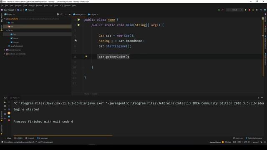The height and width of the screenshot is (150, 267).
Task: Open the Terminal tool window button
Action: [x=30, y=138]
